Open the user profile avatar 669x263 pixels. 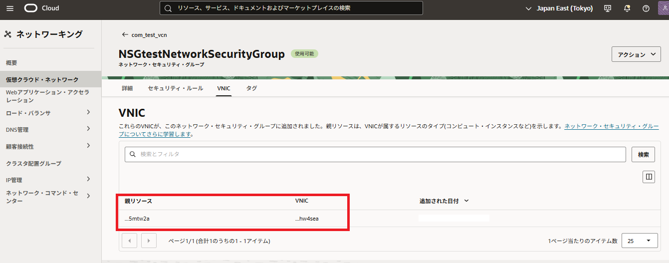pyautogui.click(x=663, y=8)
